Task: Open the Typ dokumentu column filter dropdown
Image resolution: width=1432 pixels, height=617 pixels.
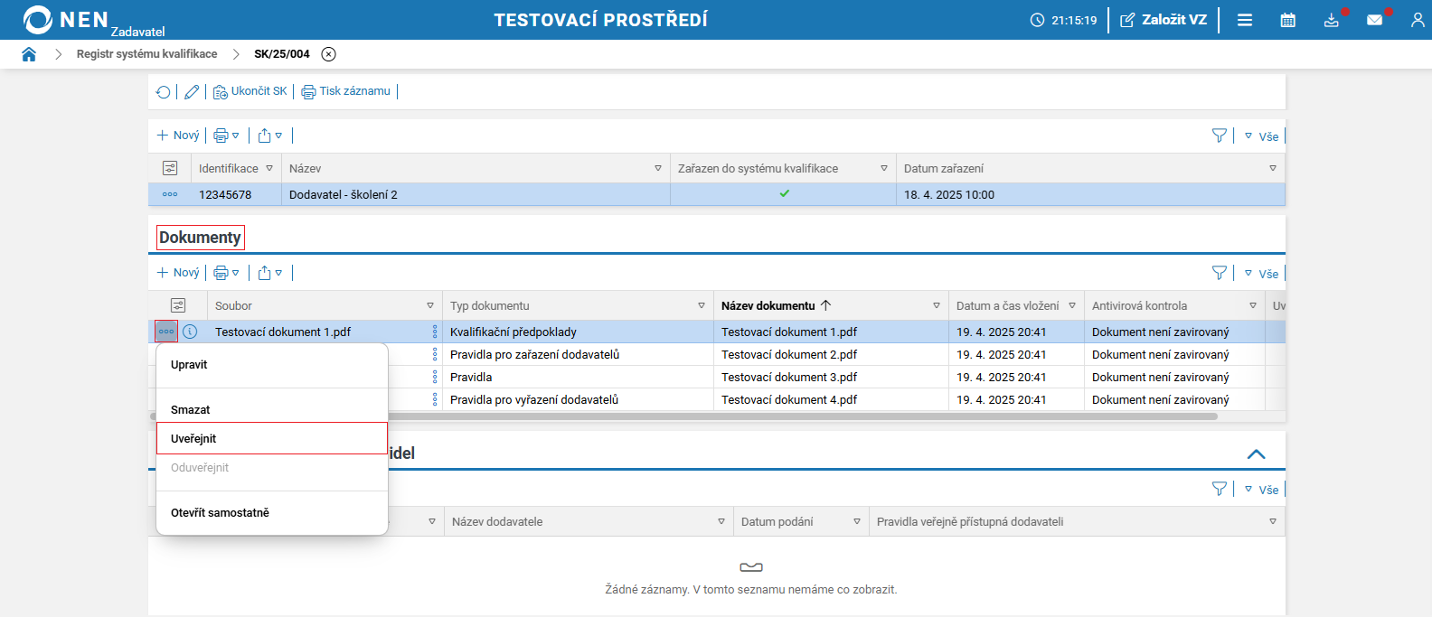Action: pyautogui.click(x=701, y=305)
